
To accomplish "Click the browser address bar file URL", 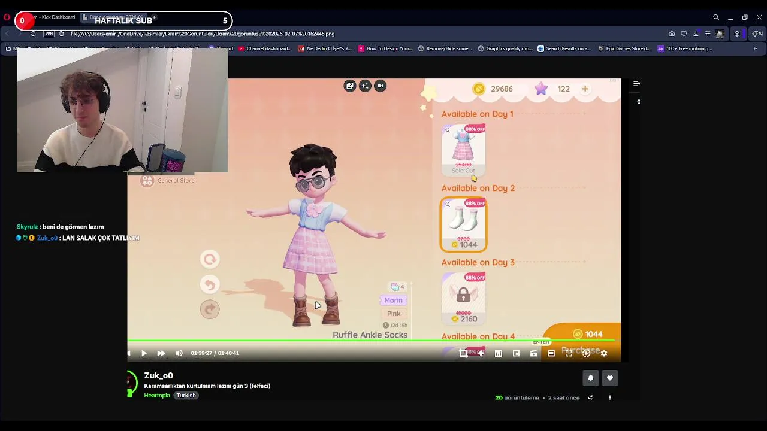I will 202,34.
